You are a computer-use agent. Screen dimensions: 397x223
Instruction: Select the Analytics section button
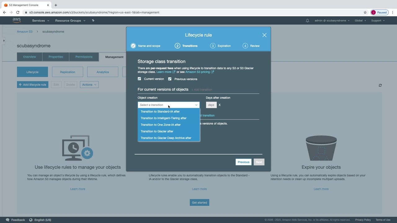pyautogui.click(x=103, y=72)
